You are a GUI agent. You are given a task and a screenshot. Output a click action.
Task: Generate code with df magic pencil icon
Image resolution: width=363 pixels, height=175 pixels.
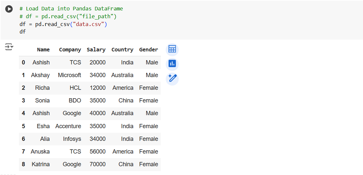[x=172, y=79]
